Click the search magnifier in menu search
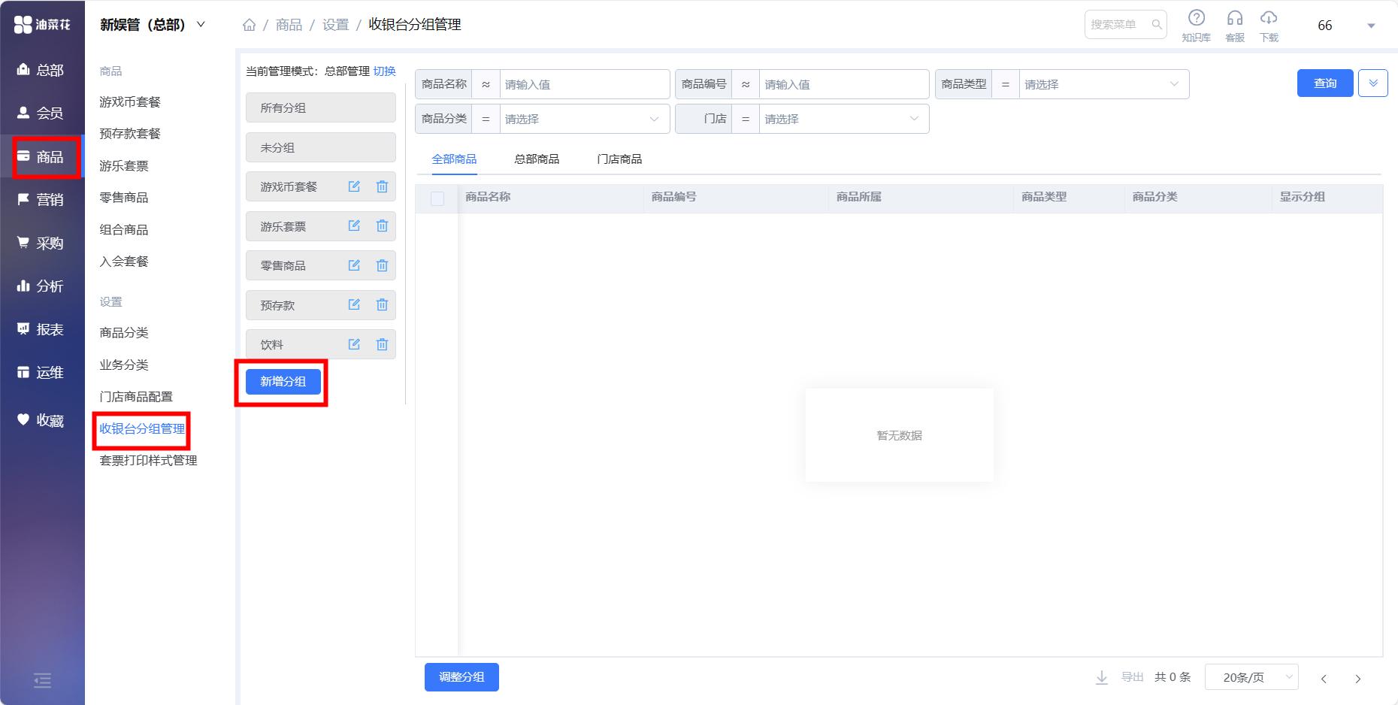The height and width of the screenshot is (705, 1398). [x=1157, y=25]
